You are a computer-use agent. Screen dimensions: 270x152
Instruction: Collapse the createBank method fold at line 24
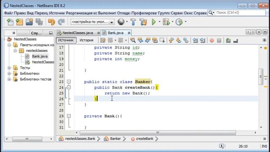pyautogui.click(x=69, y=87)
